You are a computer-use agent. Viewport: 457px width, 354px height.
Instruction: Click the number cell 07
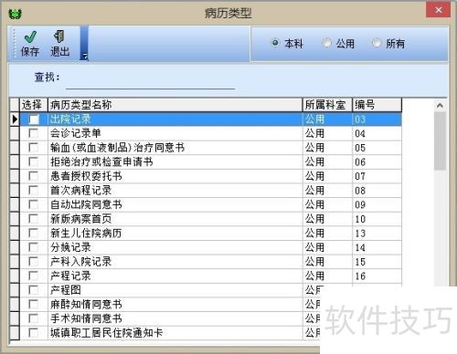click(377, 176)
